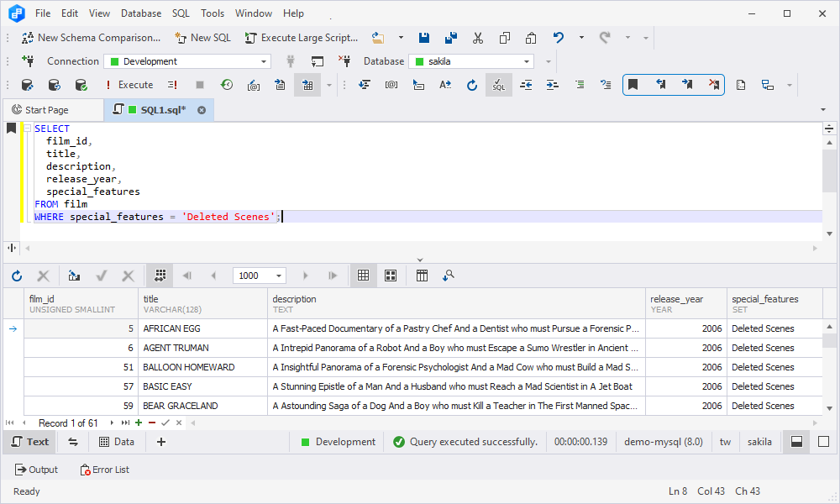Switch to the Text view tab
The image size is (840, 504).
click(29, 442)
